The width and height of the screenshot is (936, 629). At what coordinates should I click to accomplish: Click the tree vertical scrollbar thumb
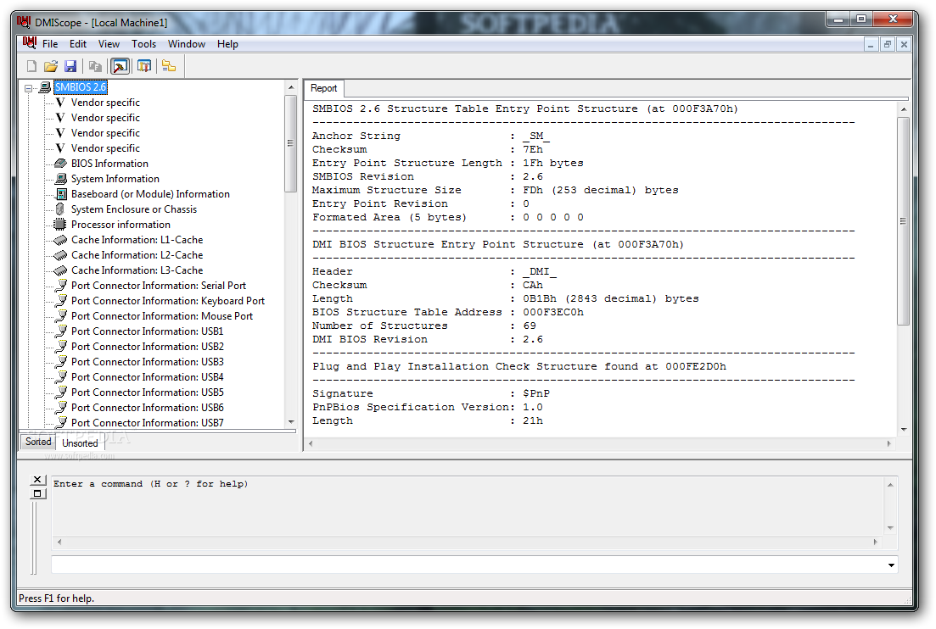pyautogui.click(x=291, y=143)
